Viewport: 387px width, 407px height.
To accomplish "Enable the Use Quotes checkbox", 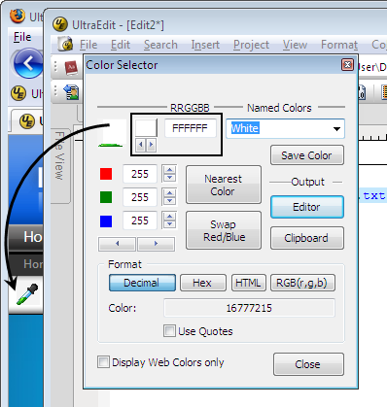I will tap(169, 331).
